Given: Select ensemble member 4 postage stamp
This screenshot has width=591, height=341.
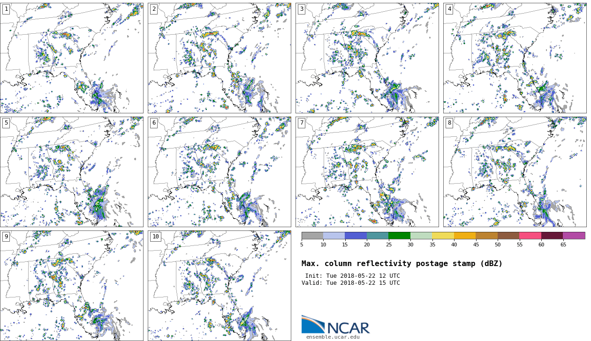Looking at the screenshot, I should [515, 58].
